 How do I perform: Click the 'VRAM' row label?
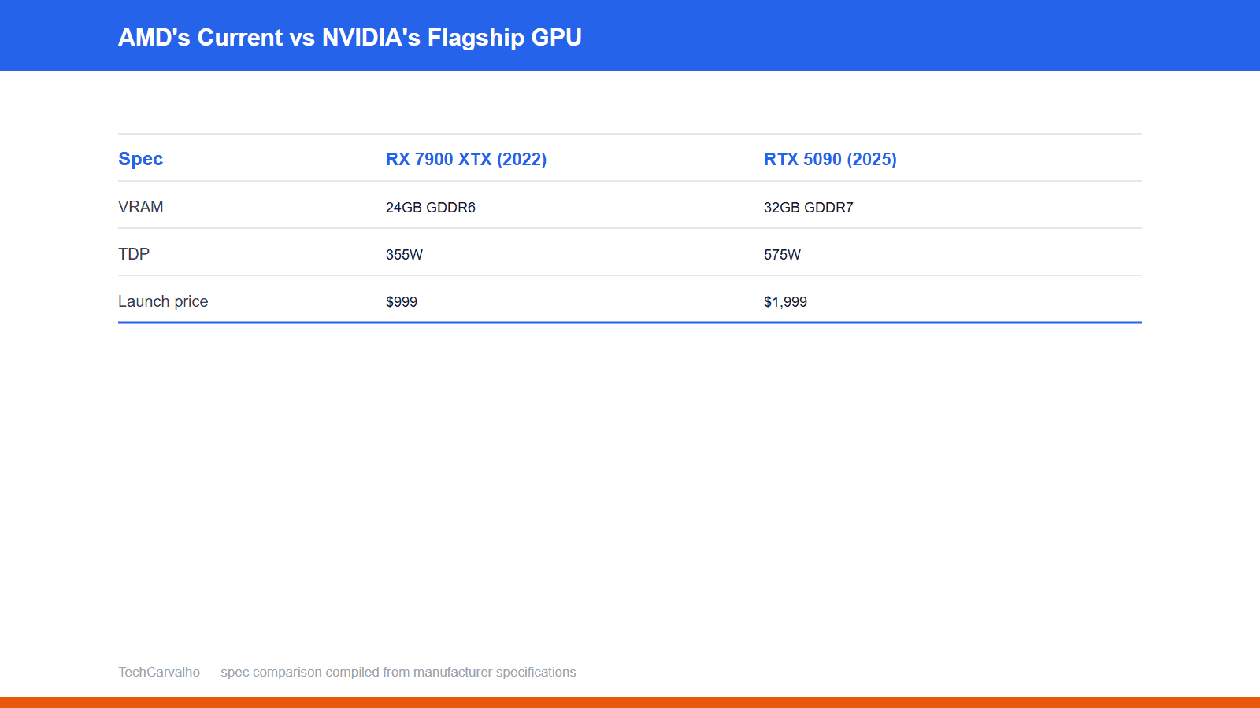(141, 207)
